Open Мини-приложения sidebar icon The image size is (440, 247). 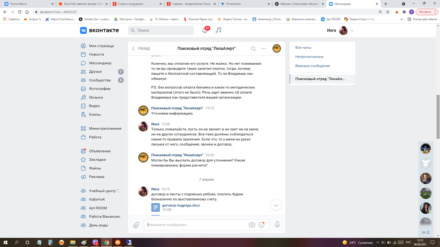point(83,128)
